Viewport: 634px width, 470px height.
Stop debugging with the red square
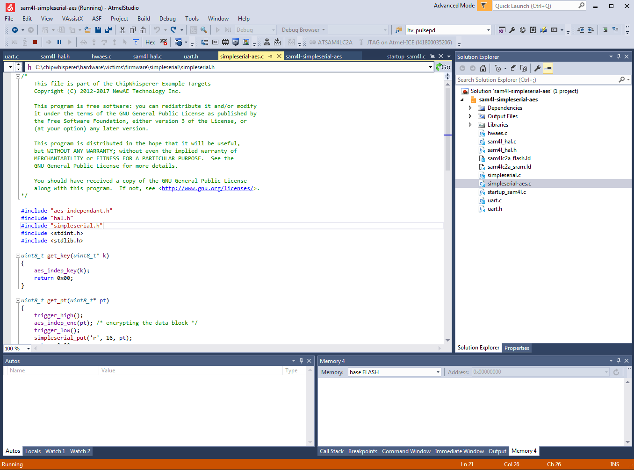pyautogui.click(x=35, y=42)
